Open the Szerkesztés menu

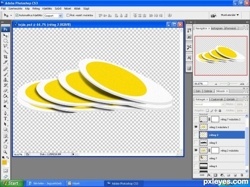[15, 9]
